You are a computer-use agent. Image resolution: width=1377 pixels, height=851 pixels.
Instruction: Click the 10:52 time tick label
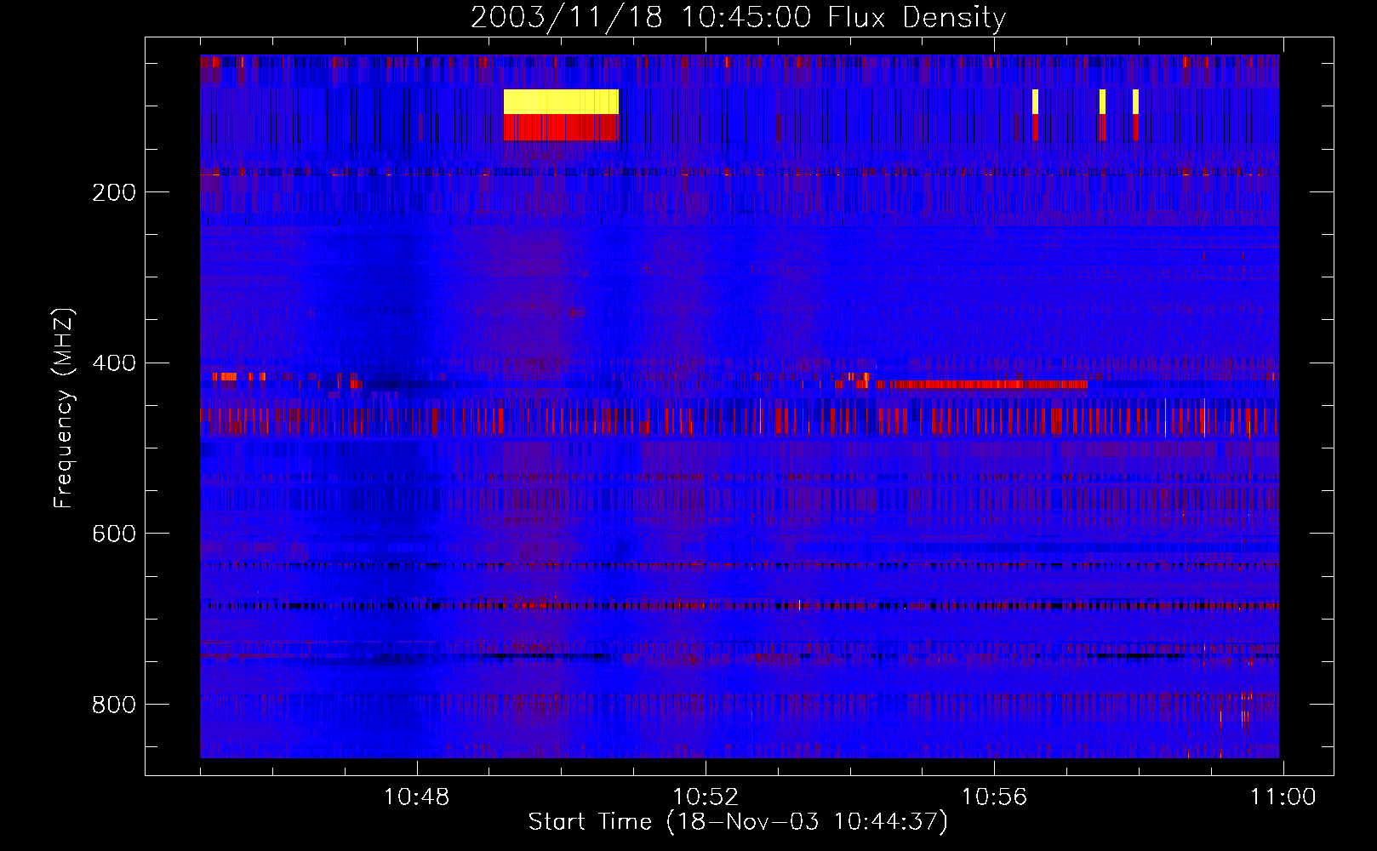[x=706, y=797]
